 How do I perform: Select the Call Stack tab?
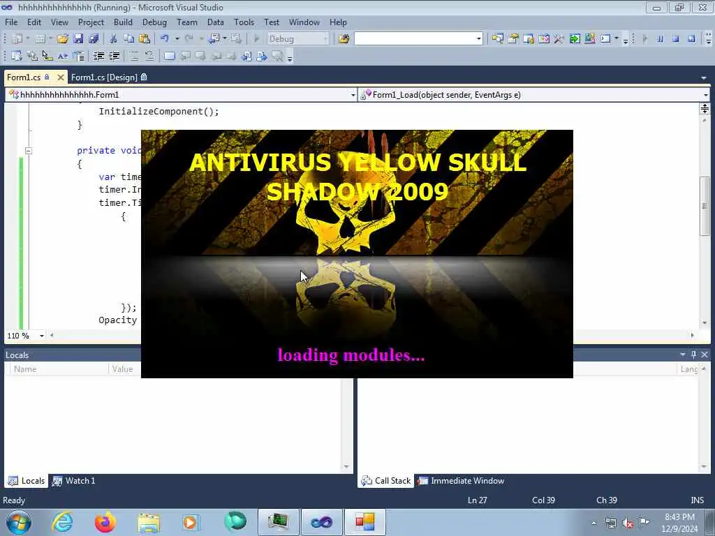(385, 480)
